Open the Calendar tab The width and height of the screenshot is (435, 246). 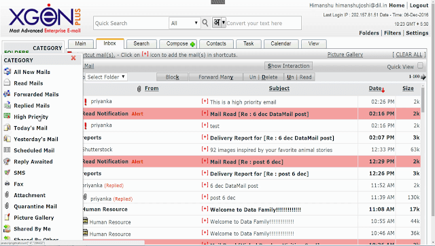tap(281, 44)
